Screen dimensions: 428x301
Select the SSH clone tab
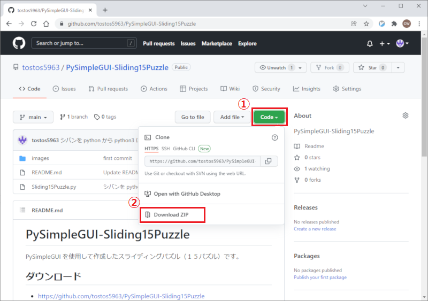point(165,149)
